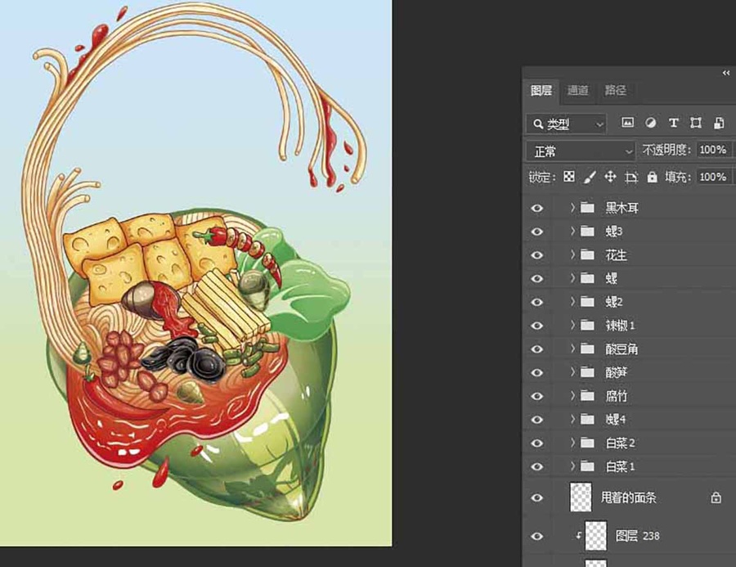736x567 pixels.
Task: Filter layers by smart object icon
Action: tap(719, 123)
